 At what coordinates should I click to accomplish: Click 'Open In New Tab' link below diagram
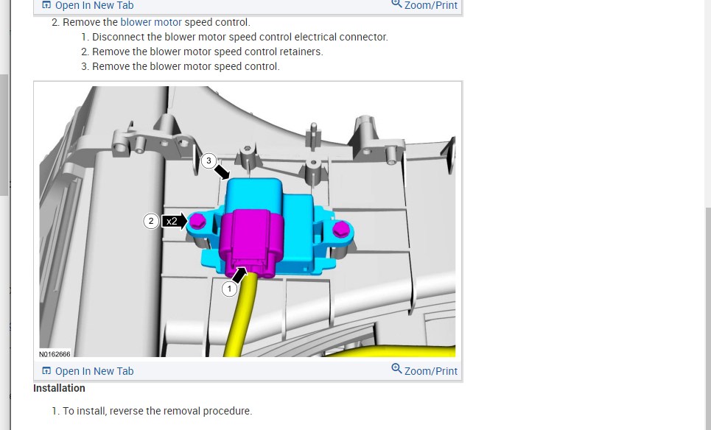point(94,371)
